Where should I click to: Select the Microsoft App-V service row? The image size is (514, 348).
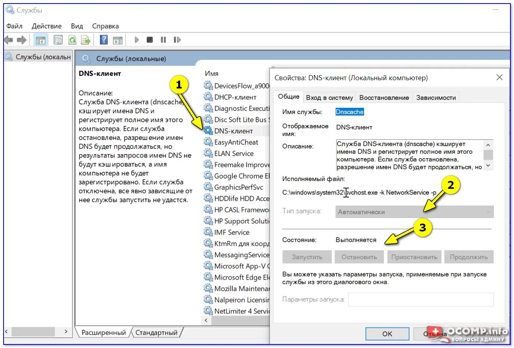(236, 266)
